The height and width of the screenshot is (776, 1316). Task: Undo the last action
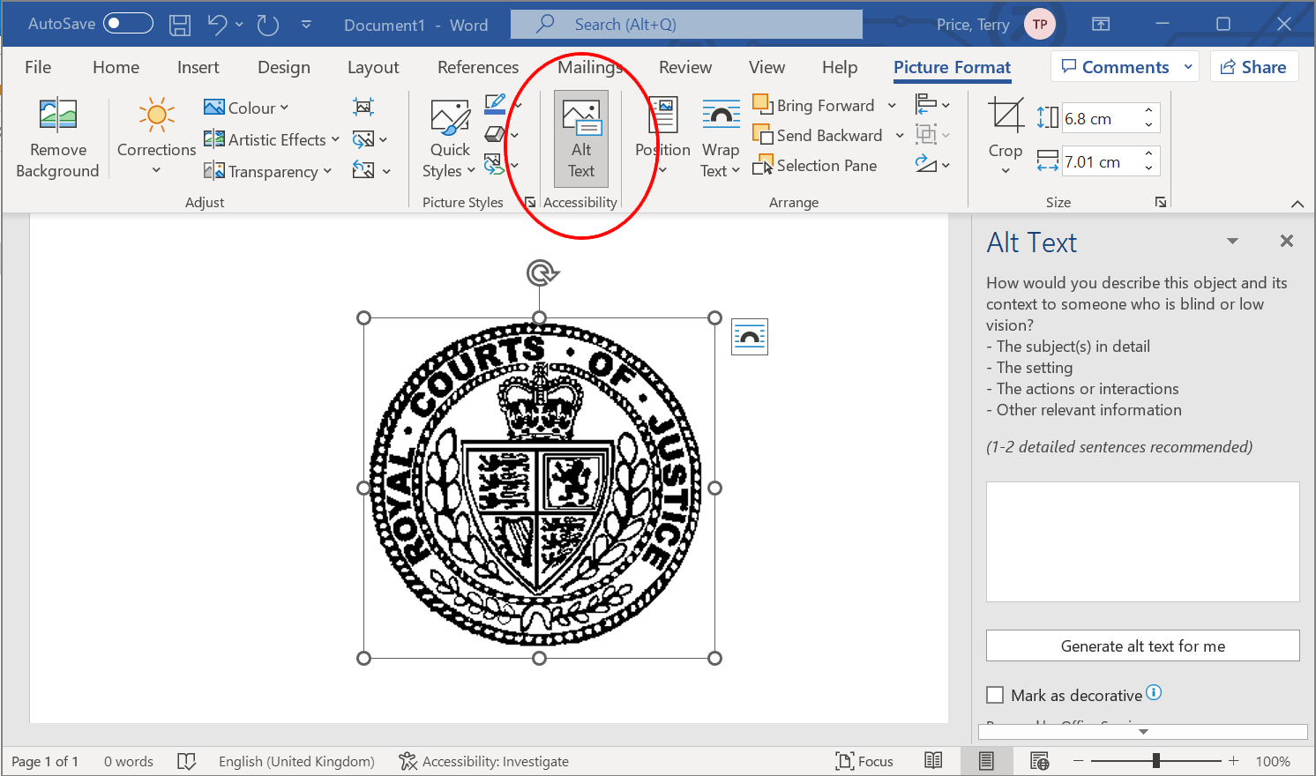(x=217, y=25)
